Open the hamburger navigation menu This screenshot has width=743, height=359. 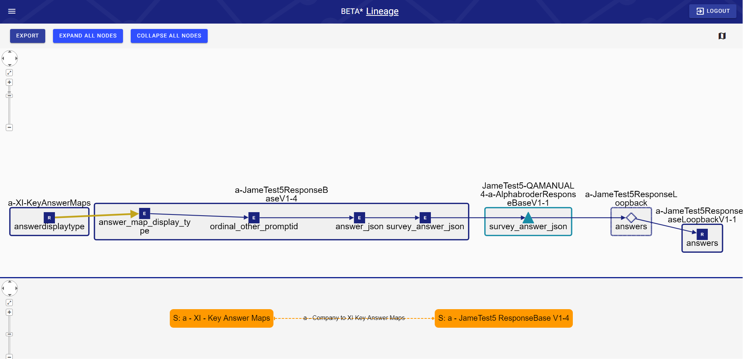12,11
